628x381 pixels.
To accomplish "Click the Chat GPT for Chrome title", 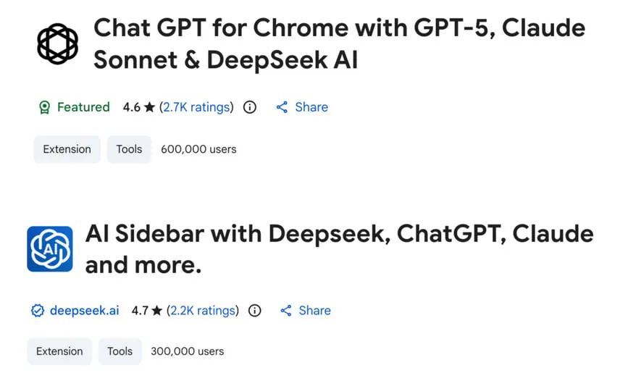I will [339, 43].
